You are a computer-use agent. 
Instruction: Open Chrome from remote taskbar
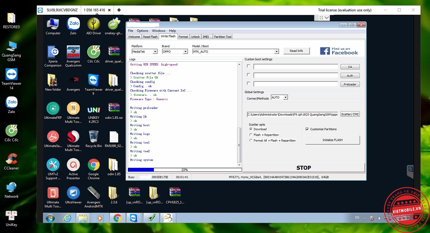tap(117, 218)
